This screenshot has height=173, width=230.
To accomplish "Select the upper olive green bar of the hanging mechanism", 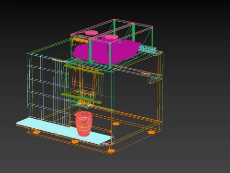I will click(x=84, y=70).
